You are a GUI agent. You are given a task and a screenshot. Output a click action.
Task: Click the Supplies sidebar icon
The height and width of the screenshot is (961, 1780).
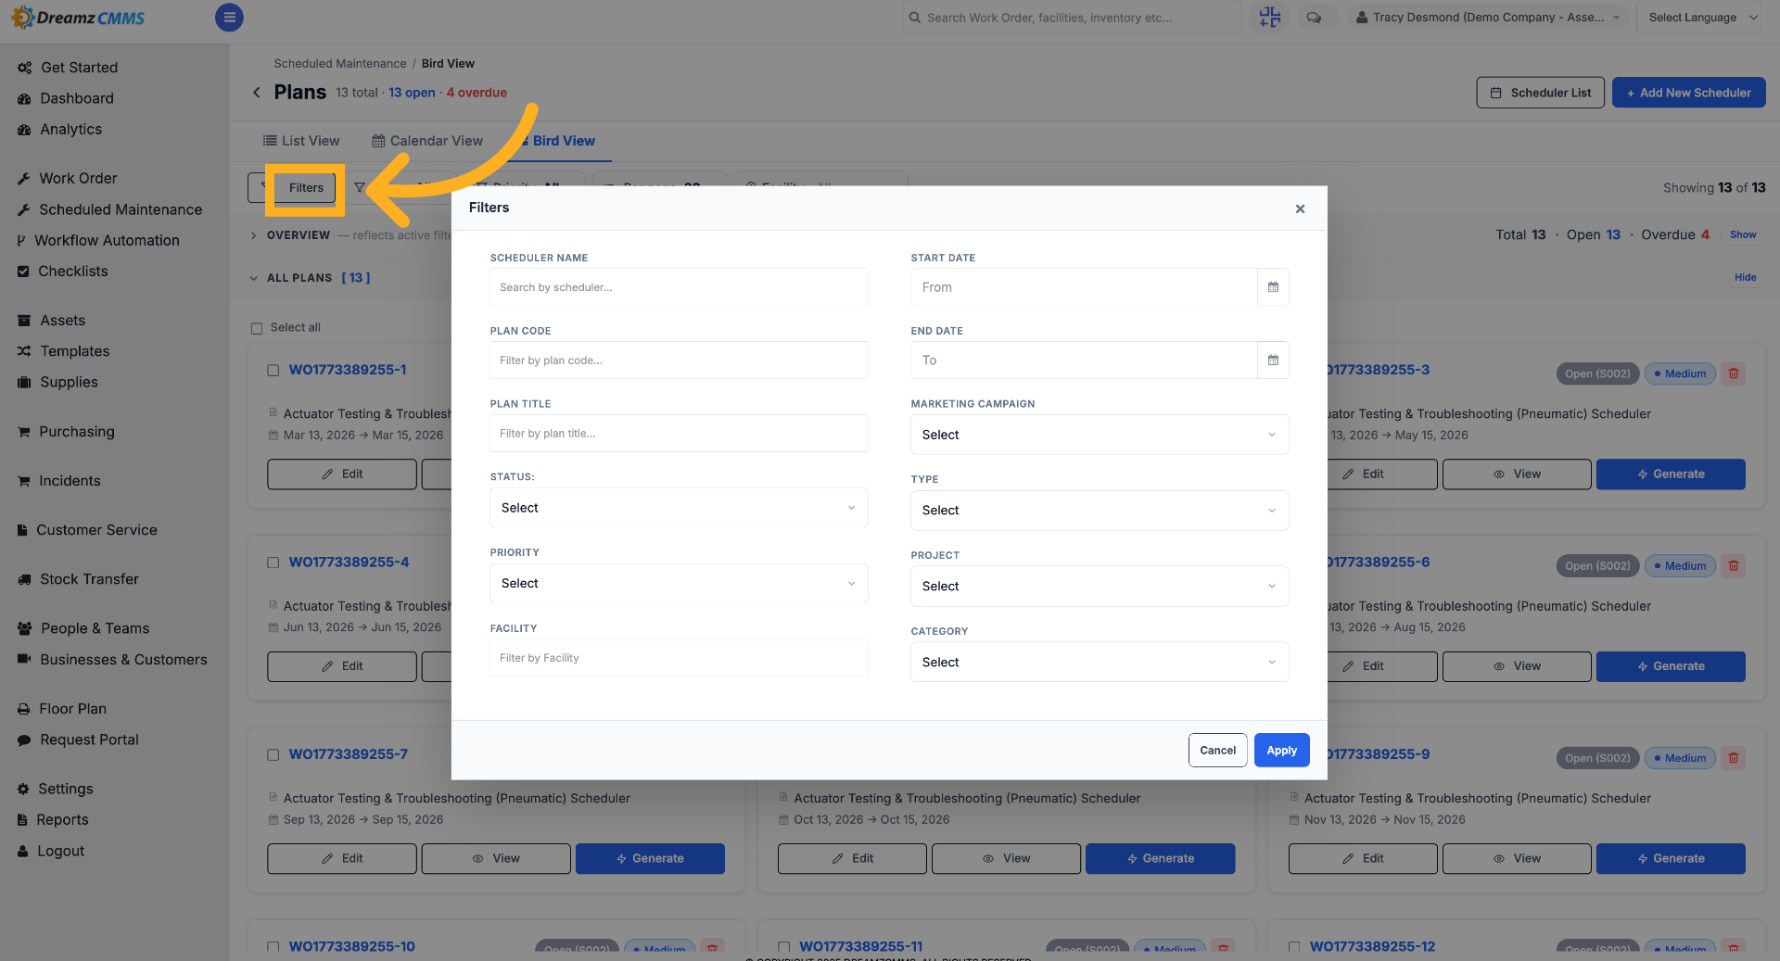(24, 382)
